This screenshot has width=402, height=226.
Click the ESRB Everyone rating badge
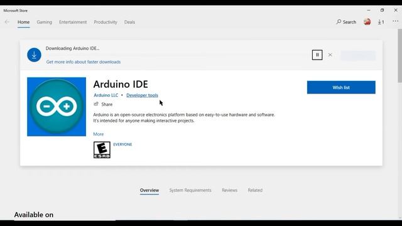coord(102,150)
